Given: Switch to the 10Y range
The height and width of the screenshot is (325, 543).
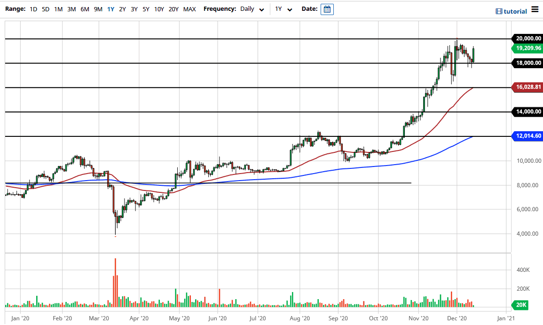Looking at the screenshot, I should pyautogui.click(x=158, y=9).
